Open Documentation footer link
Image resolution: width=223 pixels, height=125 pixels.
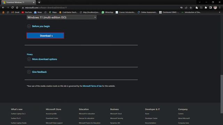coord(151,123)
